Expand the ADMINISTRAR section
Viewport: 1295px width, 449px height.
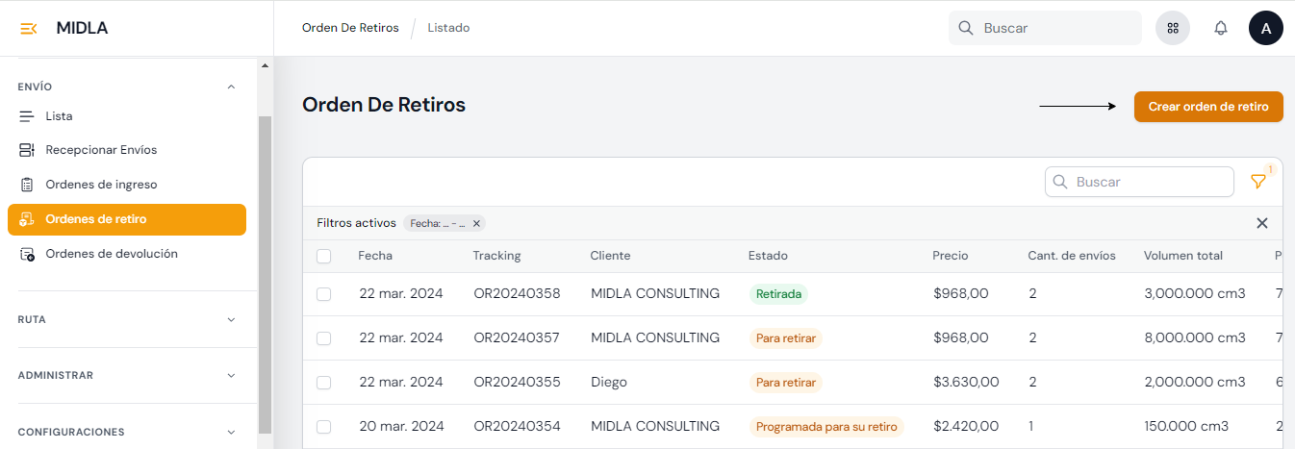click(x=230, y=375)
